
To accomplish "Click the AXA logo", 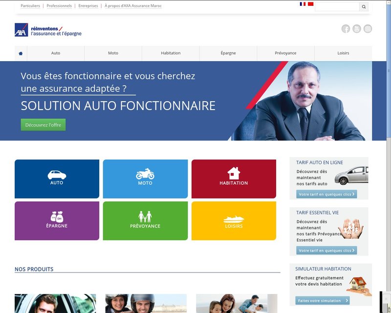I will (21, 30).
